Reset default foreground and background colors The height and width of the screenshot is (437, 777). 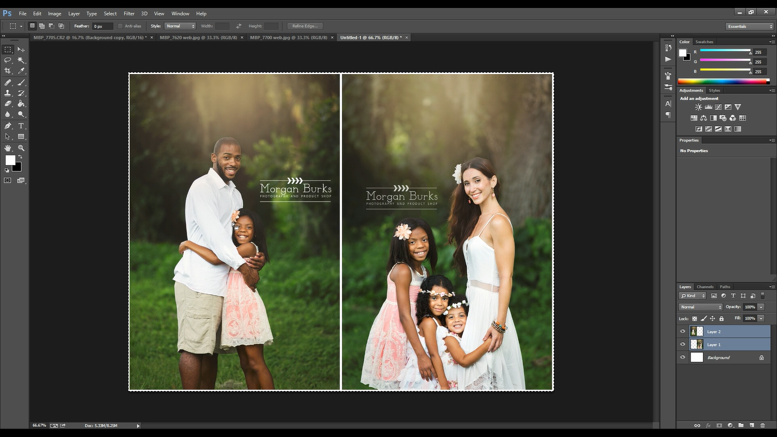7,170
